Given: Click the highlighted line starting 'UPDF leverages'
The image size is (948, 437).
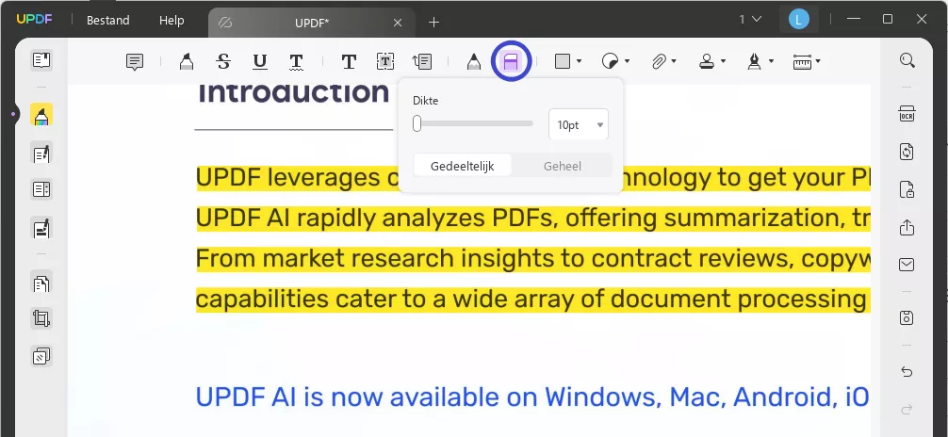Looking at the screenshot, I should pos(533,178).
